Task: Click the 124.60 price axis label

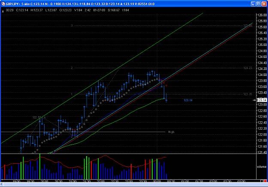Action: 262,57
